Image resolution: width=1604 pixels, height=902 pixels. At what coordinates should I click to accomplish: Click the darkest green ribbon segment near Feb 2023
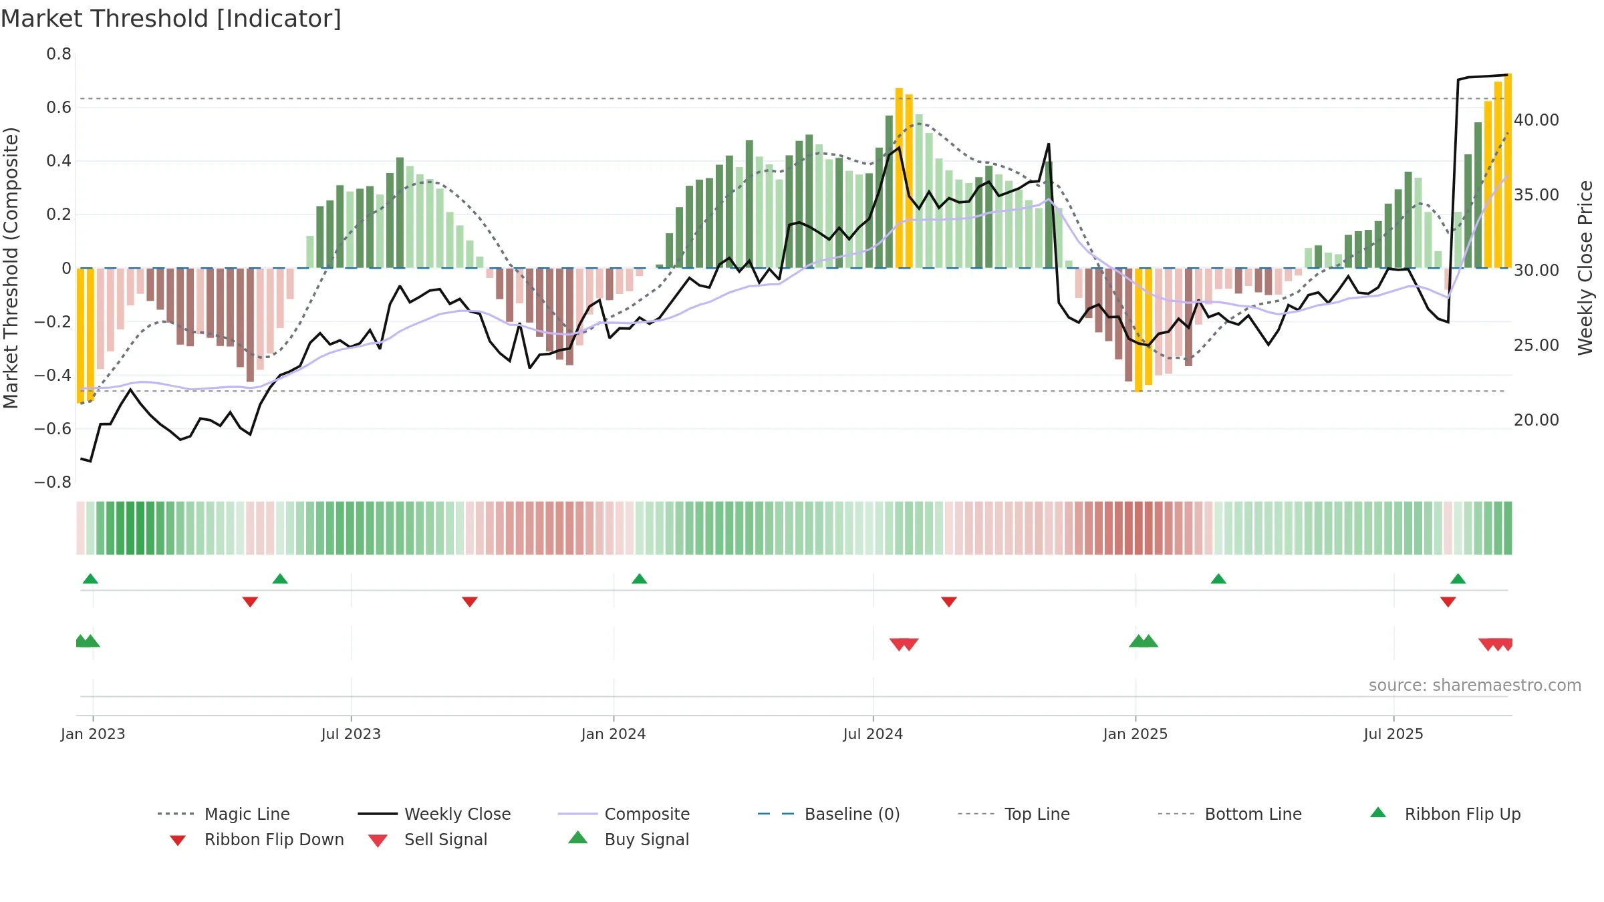click(140, 528)
